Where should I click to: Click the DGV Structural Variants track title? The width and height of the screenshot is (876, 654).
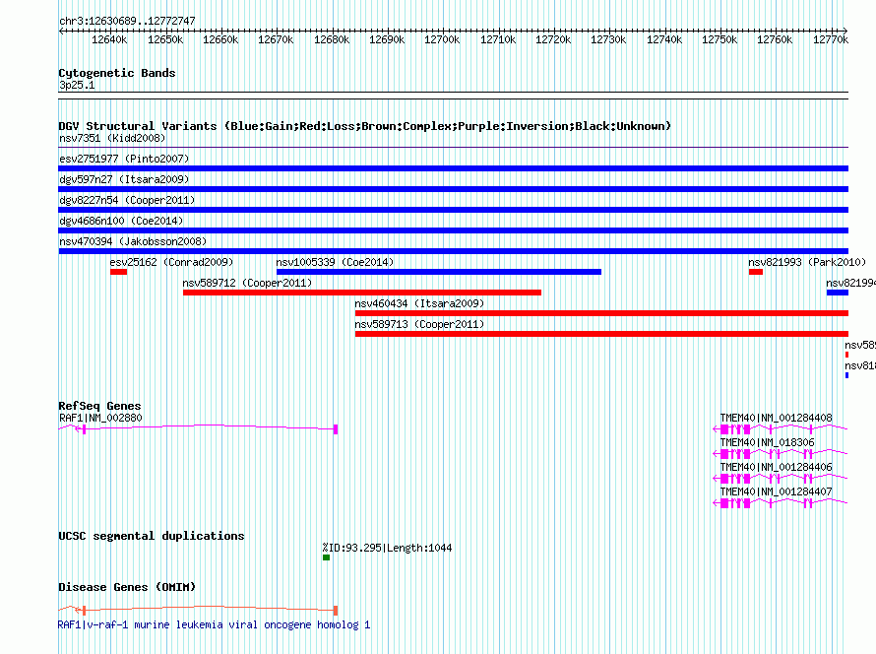coord(365,126)
